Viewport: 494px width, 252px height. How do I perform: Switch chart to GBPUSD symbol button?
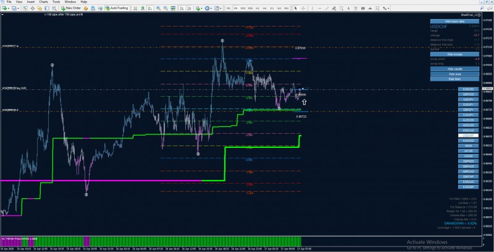pyautogui.click(x=469, y=94)
